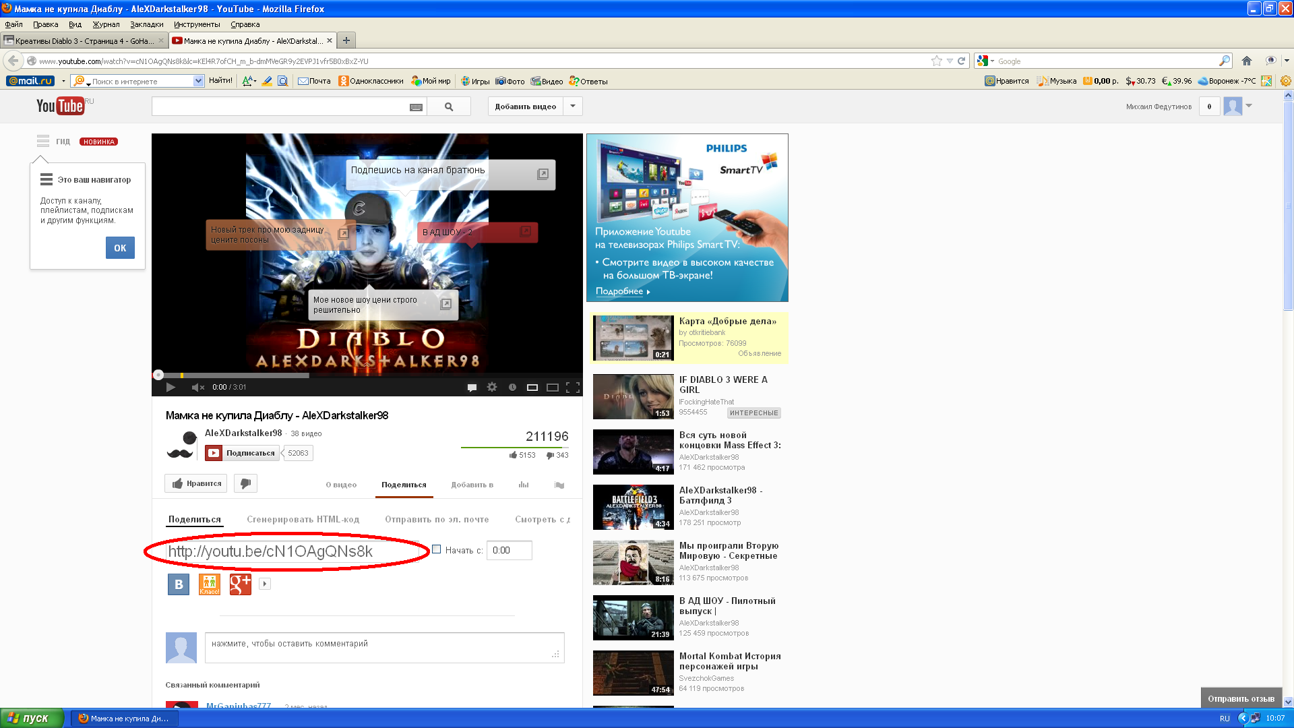
Task: Click the Найти! search button
Action: (x=220, y=81)
